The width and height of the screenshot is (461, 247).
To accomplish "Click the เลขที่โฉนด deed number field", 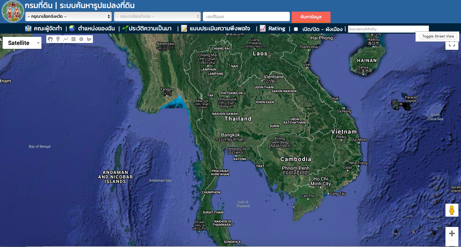I will 246,16.
